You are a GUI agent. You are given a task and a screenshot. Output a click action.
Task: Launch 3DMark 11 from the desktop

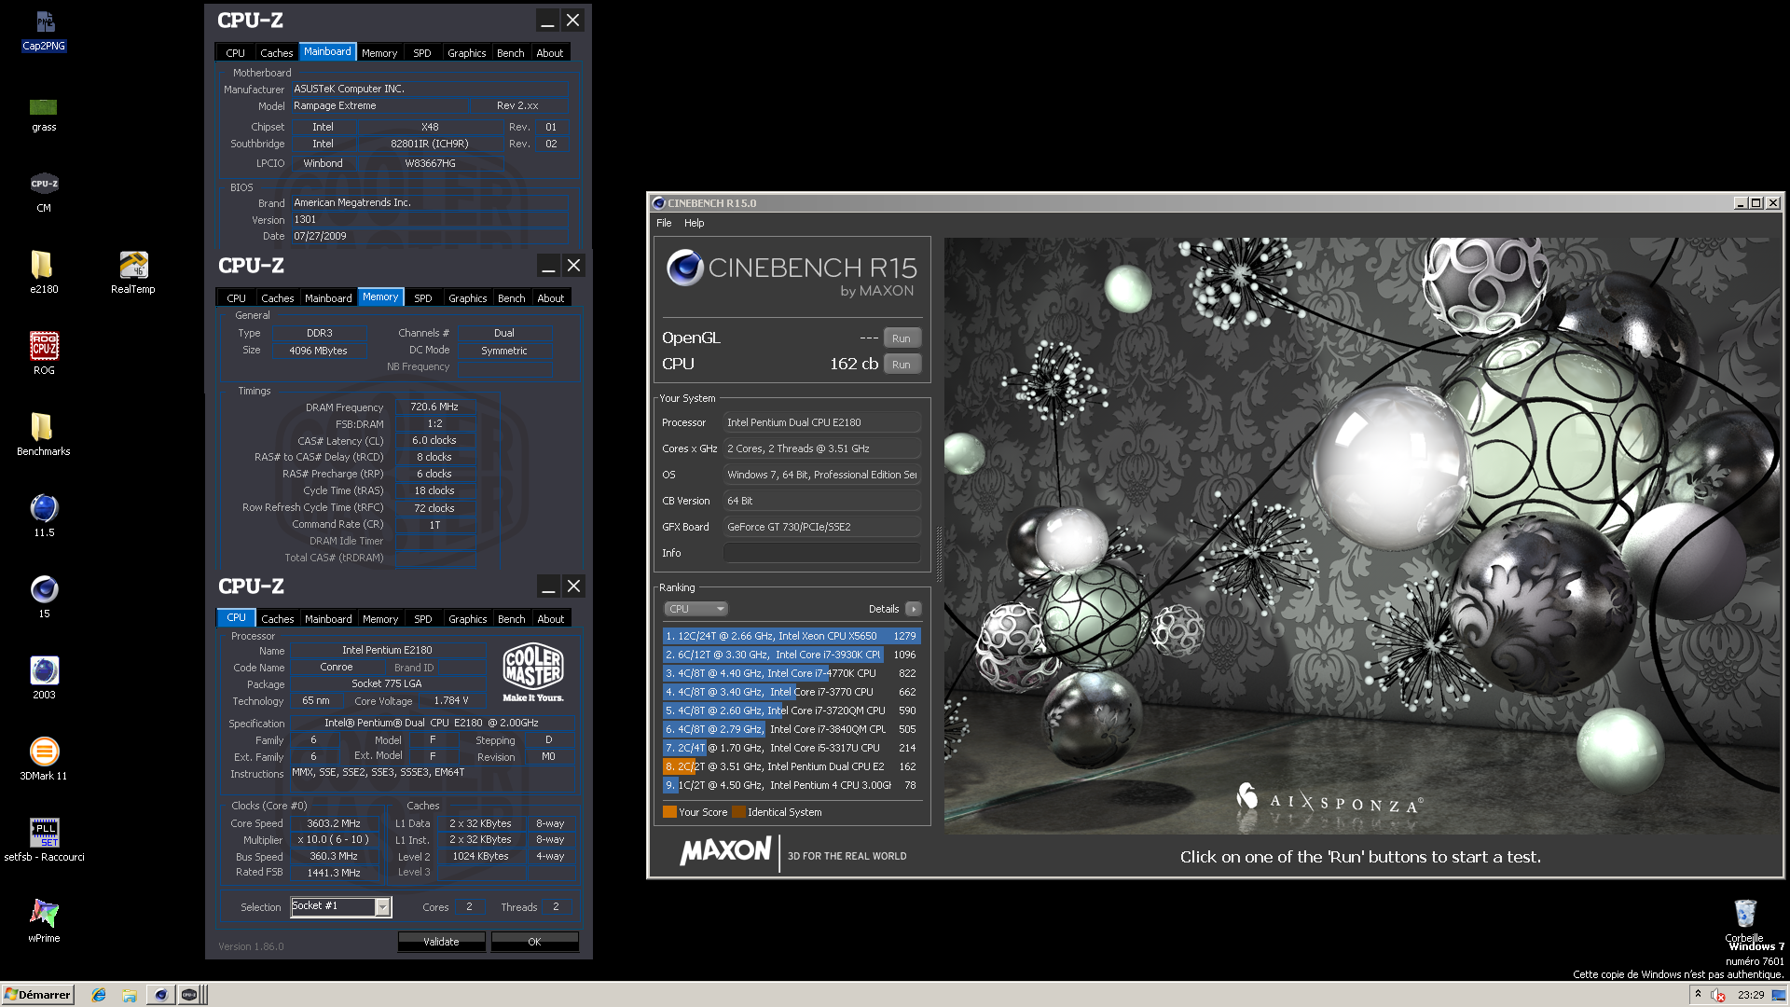pos(44,759)
